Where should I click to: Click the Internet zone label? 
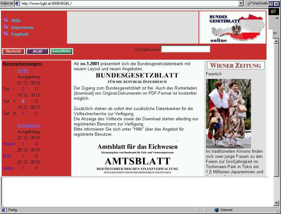point(227,210)
